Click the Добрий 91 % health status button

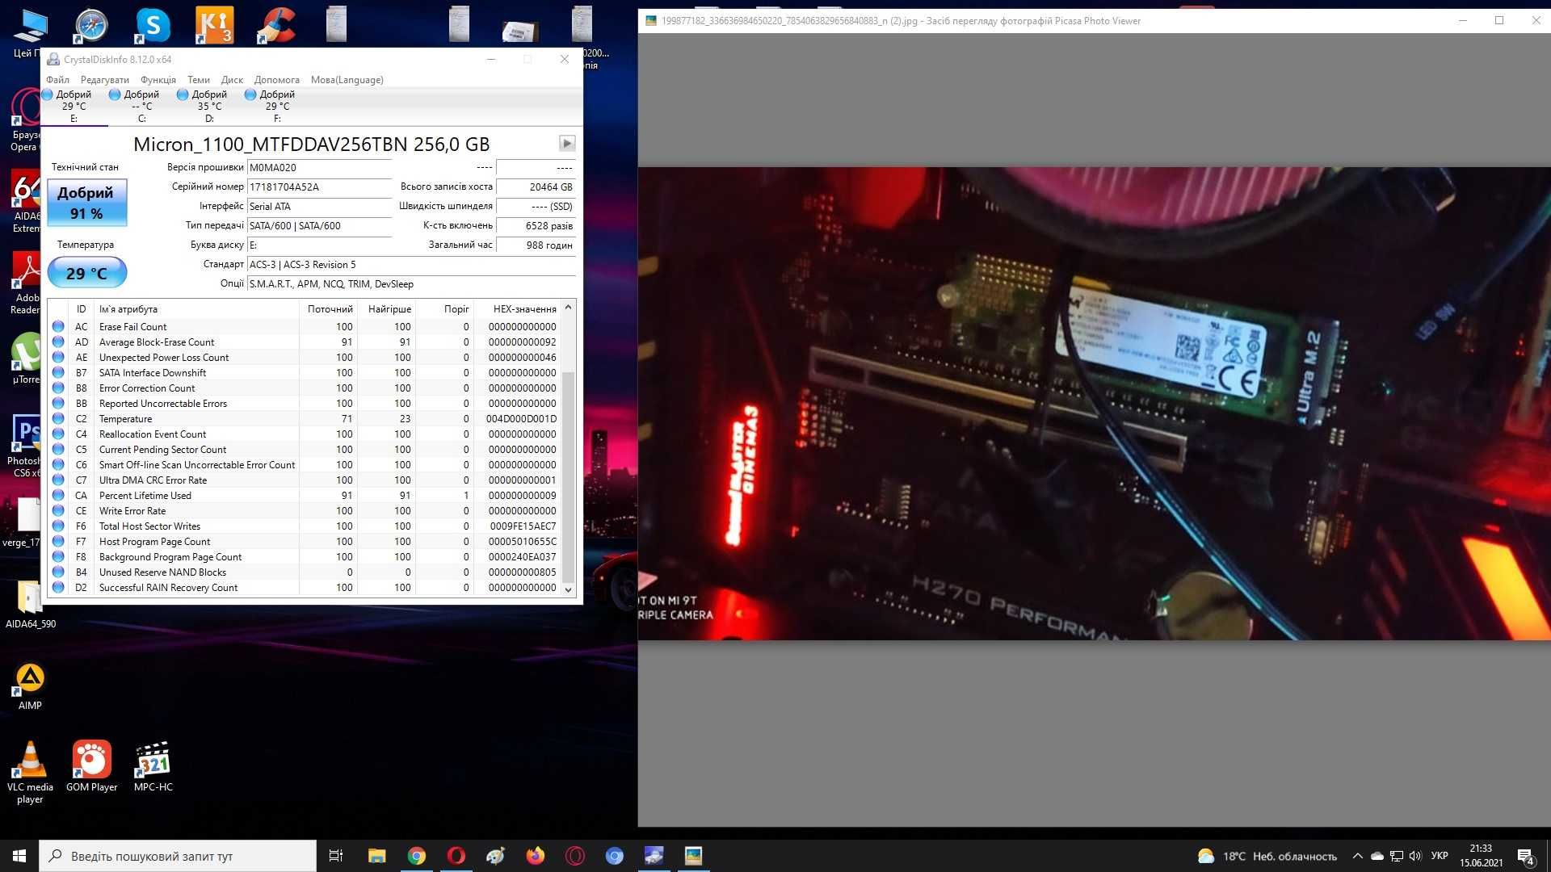[x=86, y=203]
